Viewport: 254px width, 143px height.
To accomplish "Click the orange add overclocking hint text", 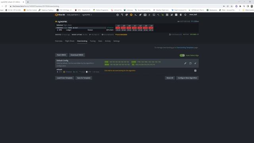I will pyautogui.click(x=120, y=71).
